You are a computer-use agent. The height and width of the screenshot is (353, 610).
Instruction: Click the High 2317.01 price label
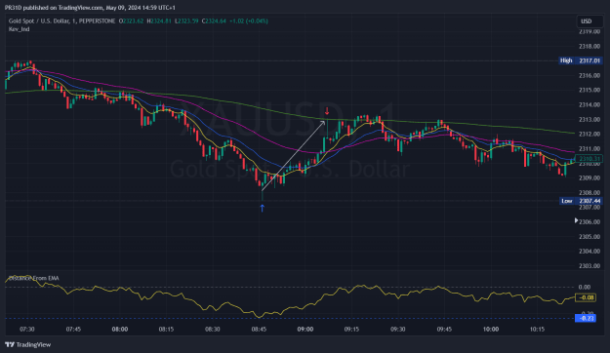pos(581,60)
